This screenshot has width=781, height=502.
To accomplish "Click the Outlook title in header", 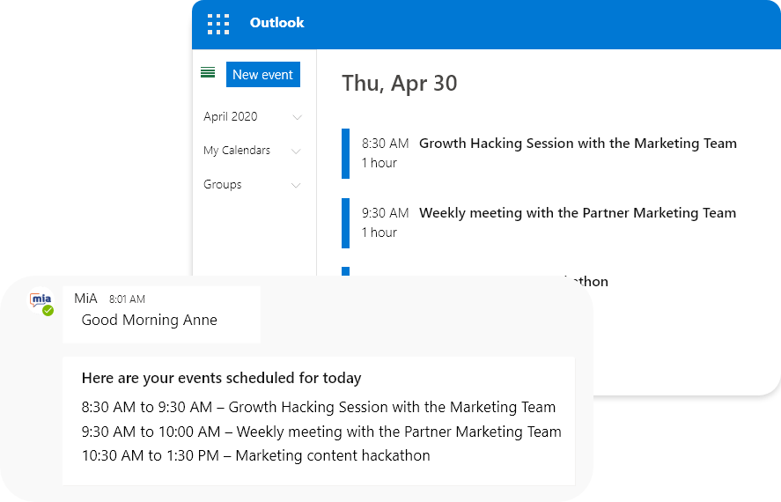I will click(x=277, y=22).
